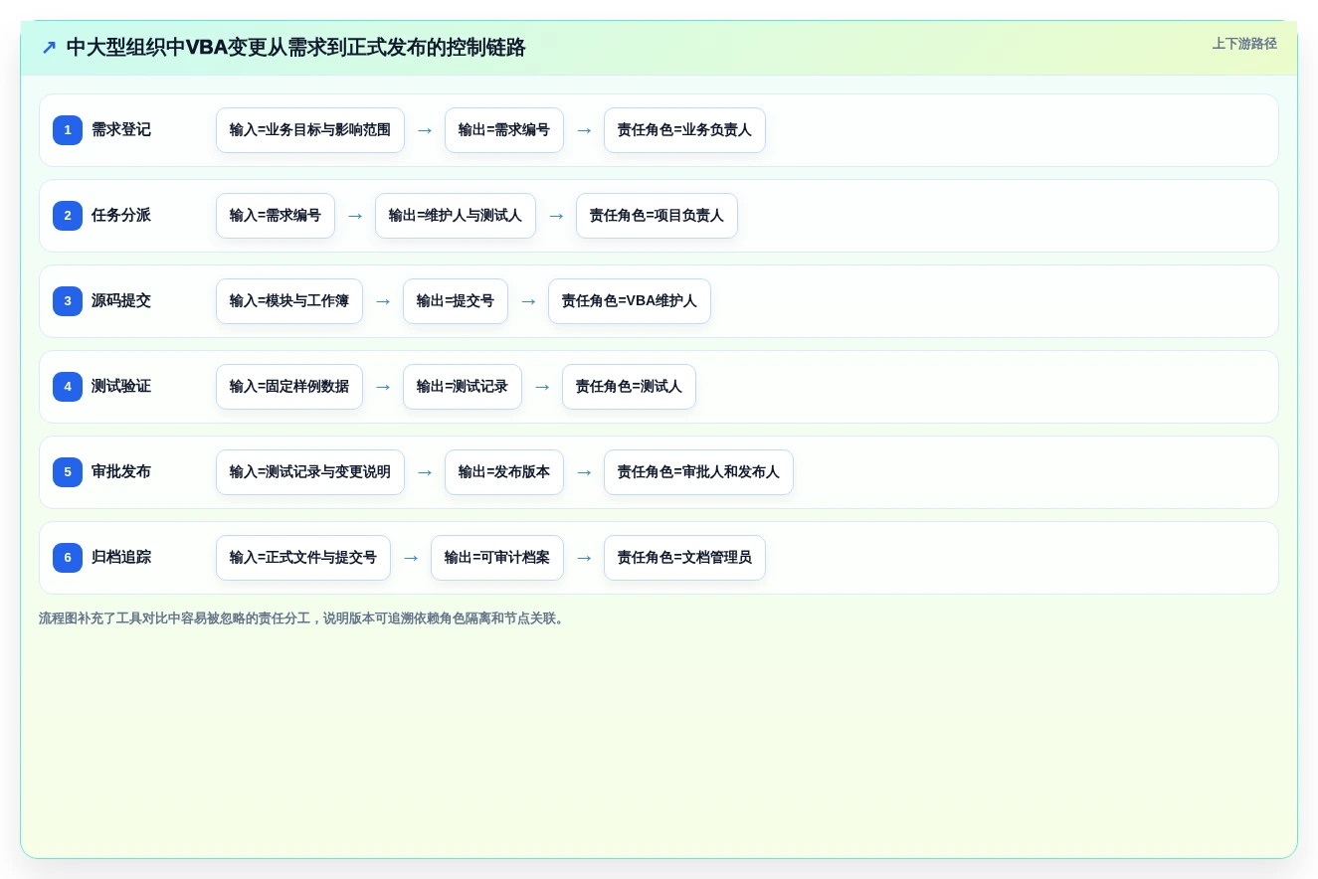Screen dimensions: 1318x879
Task: Select the 源码提交 step label
Action: [x=121, y=301]
